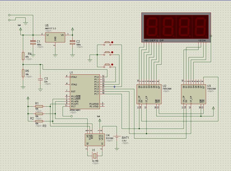Select capacitor C1 near the regulator input

33,42
